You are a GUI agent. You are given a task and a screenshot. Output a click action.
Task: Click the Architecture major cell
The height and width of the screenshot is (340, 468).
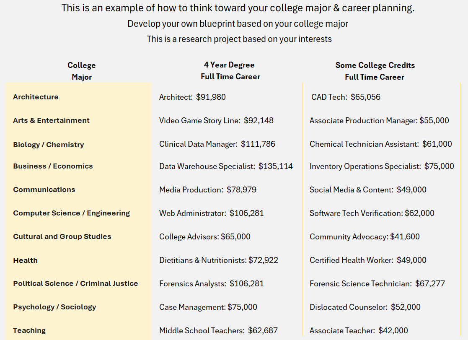click(36, 97)
